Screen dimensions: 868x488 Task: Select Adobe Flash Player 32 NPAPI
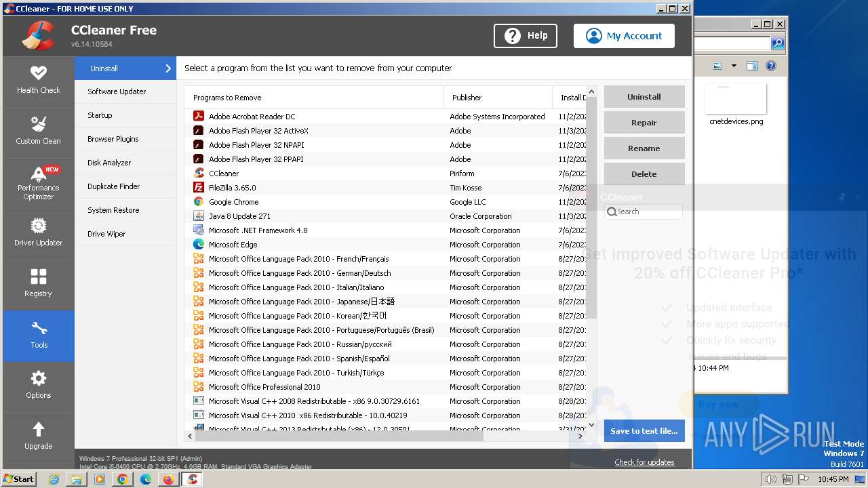(386, 145)
